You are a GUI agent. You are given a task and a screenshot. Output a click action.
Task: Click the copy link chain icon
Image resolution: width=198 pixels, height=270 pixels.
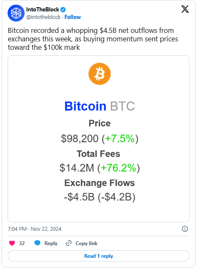point(69,243)
